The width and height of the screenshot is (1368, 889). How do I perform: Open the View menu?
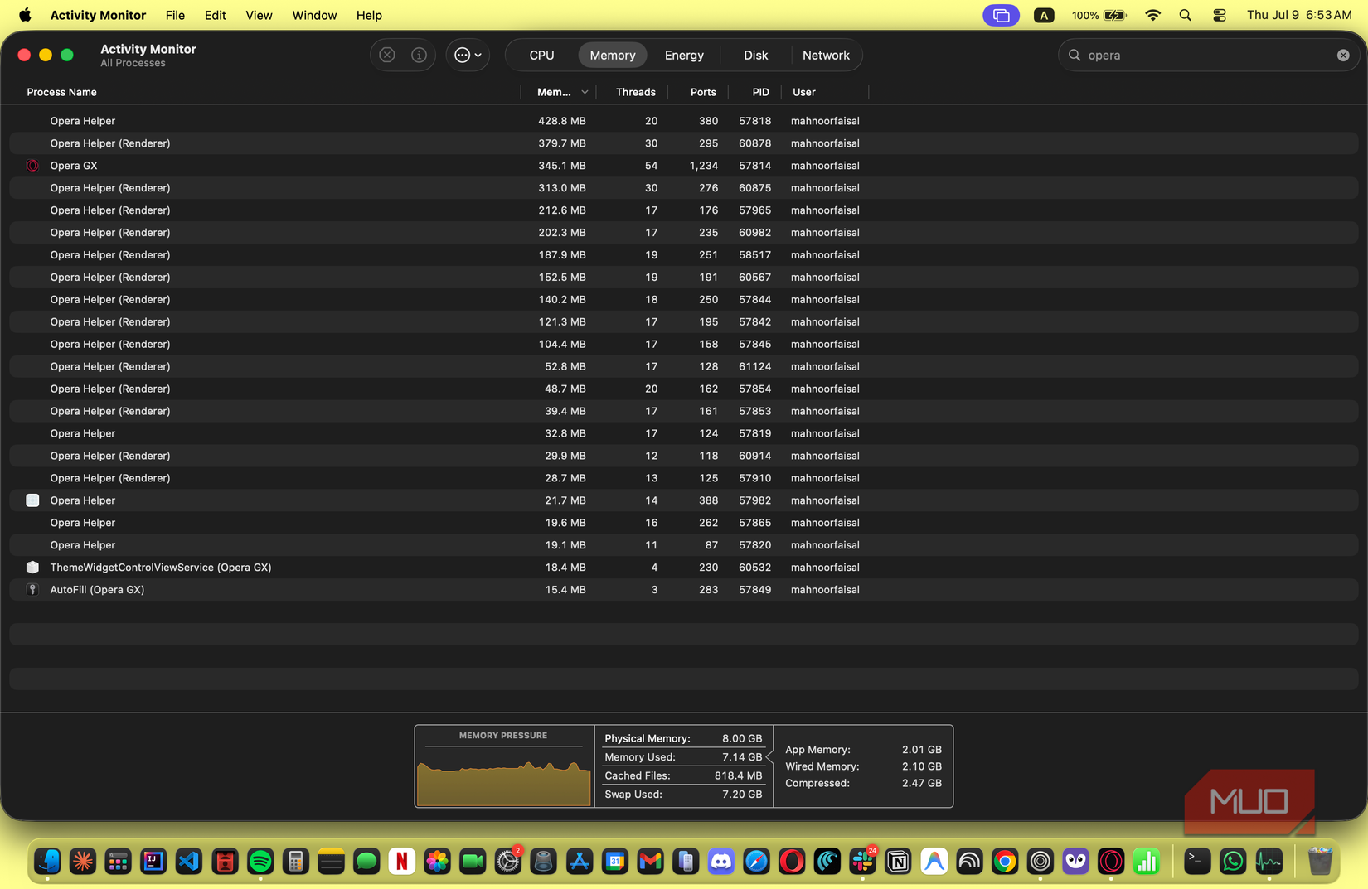259,15
